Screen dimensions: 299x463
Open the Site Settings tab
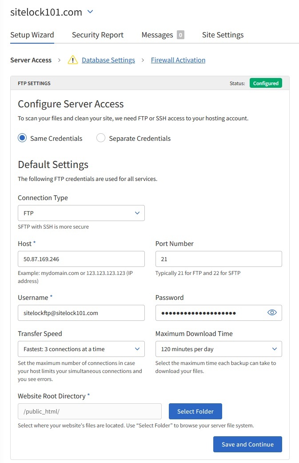pyautogui.click(x=223, y=35)
